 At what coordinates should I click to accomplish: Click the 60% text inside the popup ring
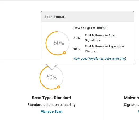click(x=59, y=43)
